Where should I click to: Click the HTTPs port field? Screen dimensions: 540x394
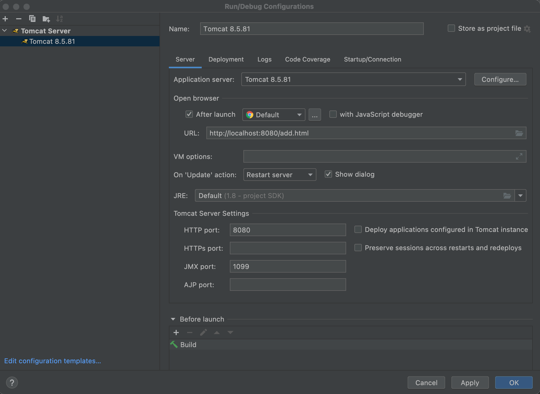pos(288,248)
